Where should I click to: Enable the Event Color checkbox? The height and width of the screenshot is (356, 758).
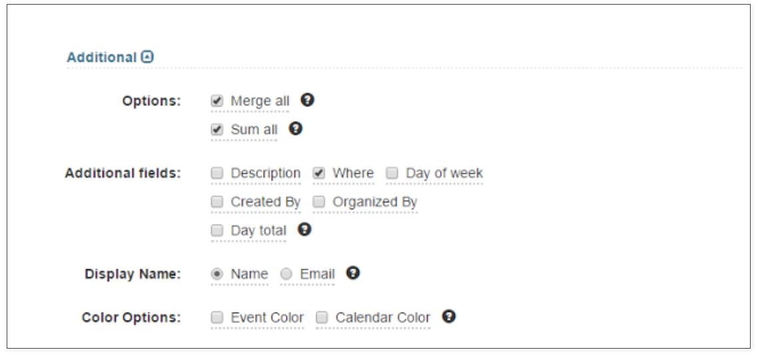(218, 317)
